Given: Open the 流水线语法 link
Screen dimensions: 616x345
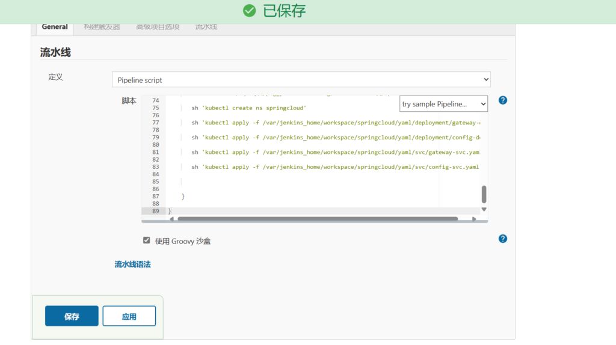Looking at the screenshot, I should click(x=132, y=264).
